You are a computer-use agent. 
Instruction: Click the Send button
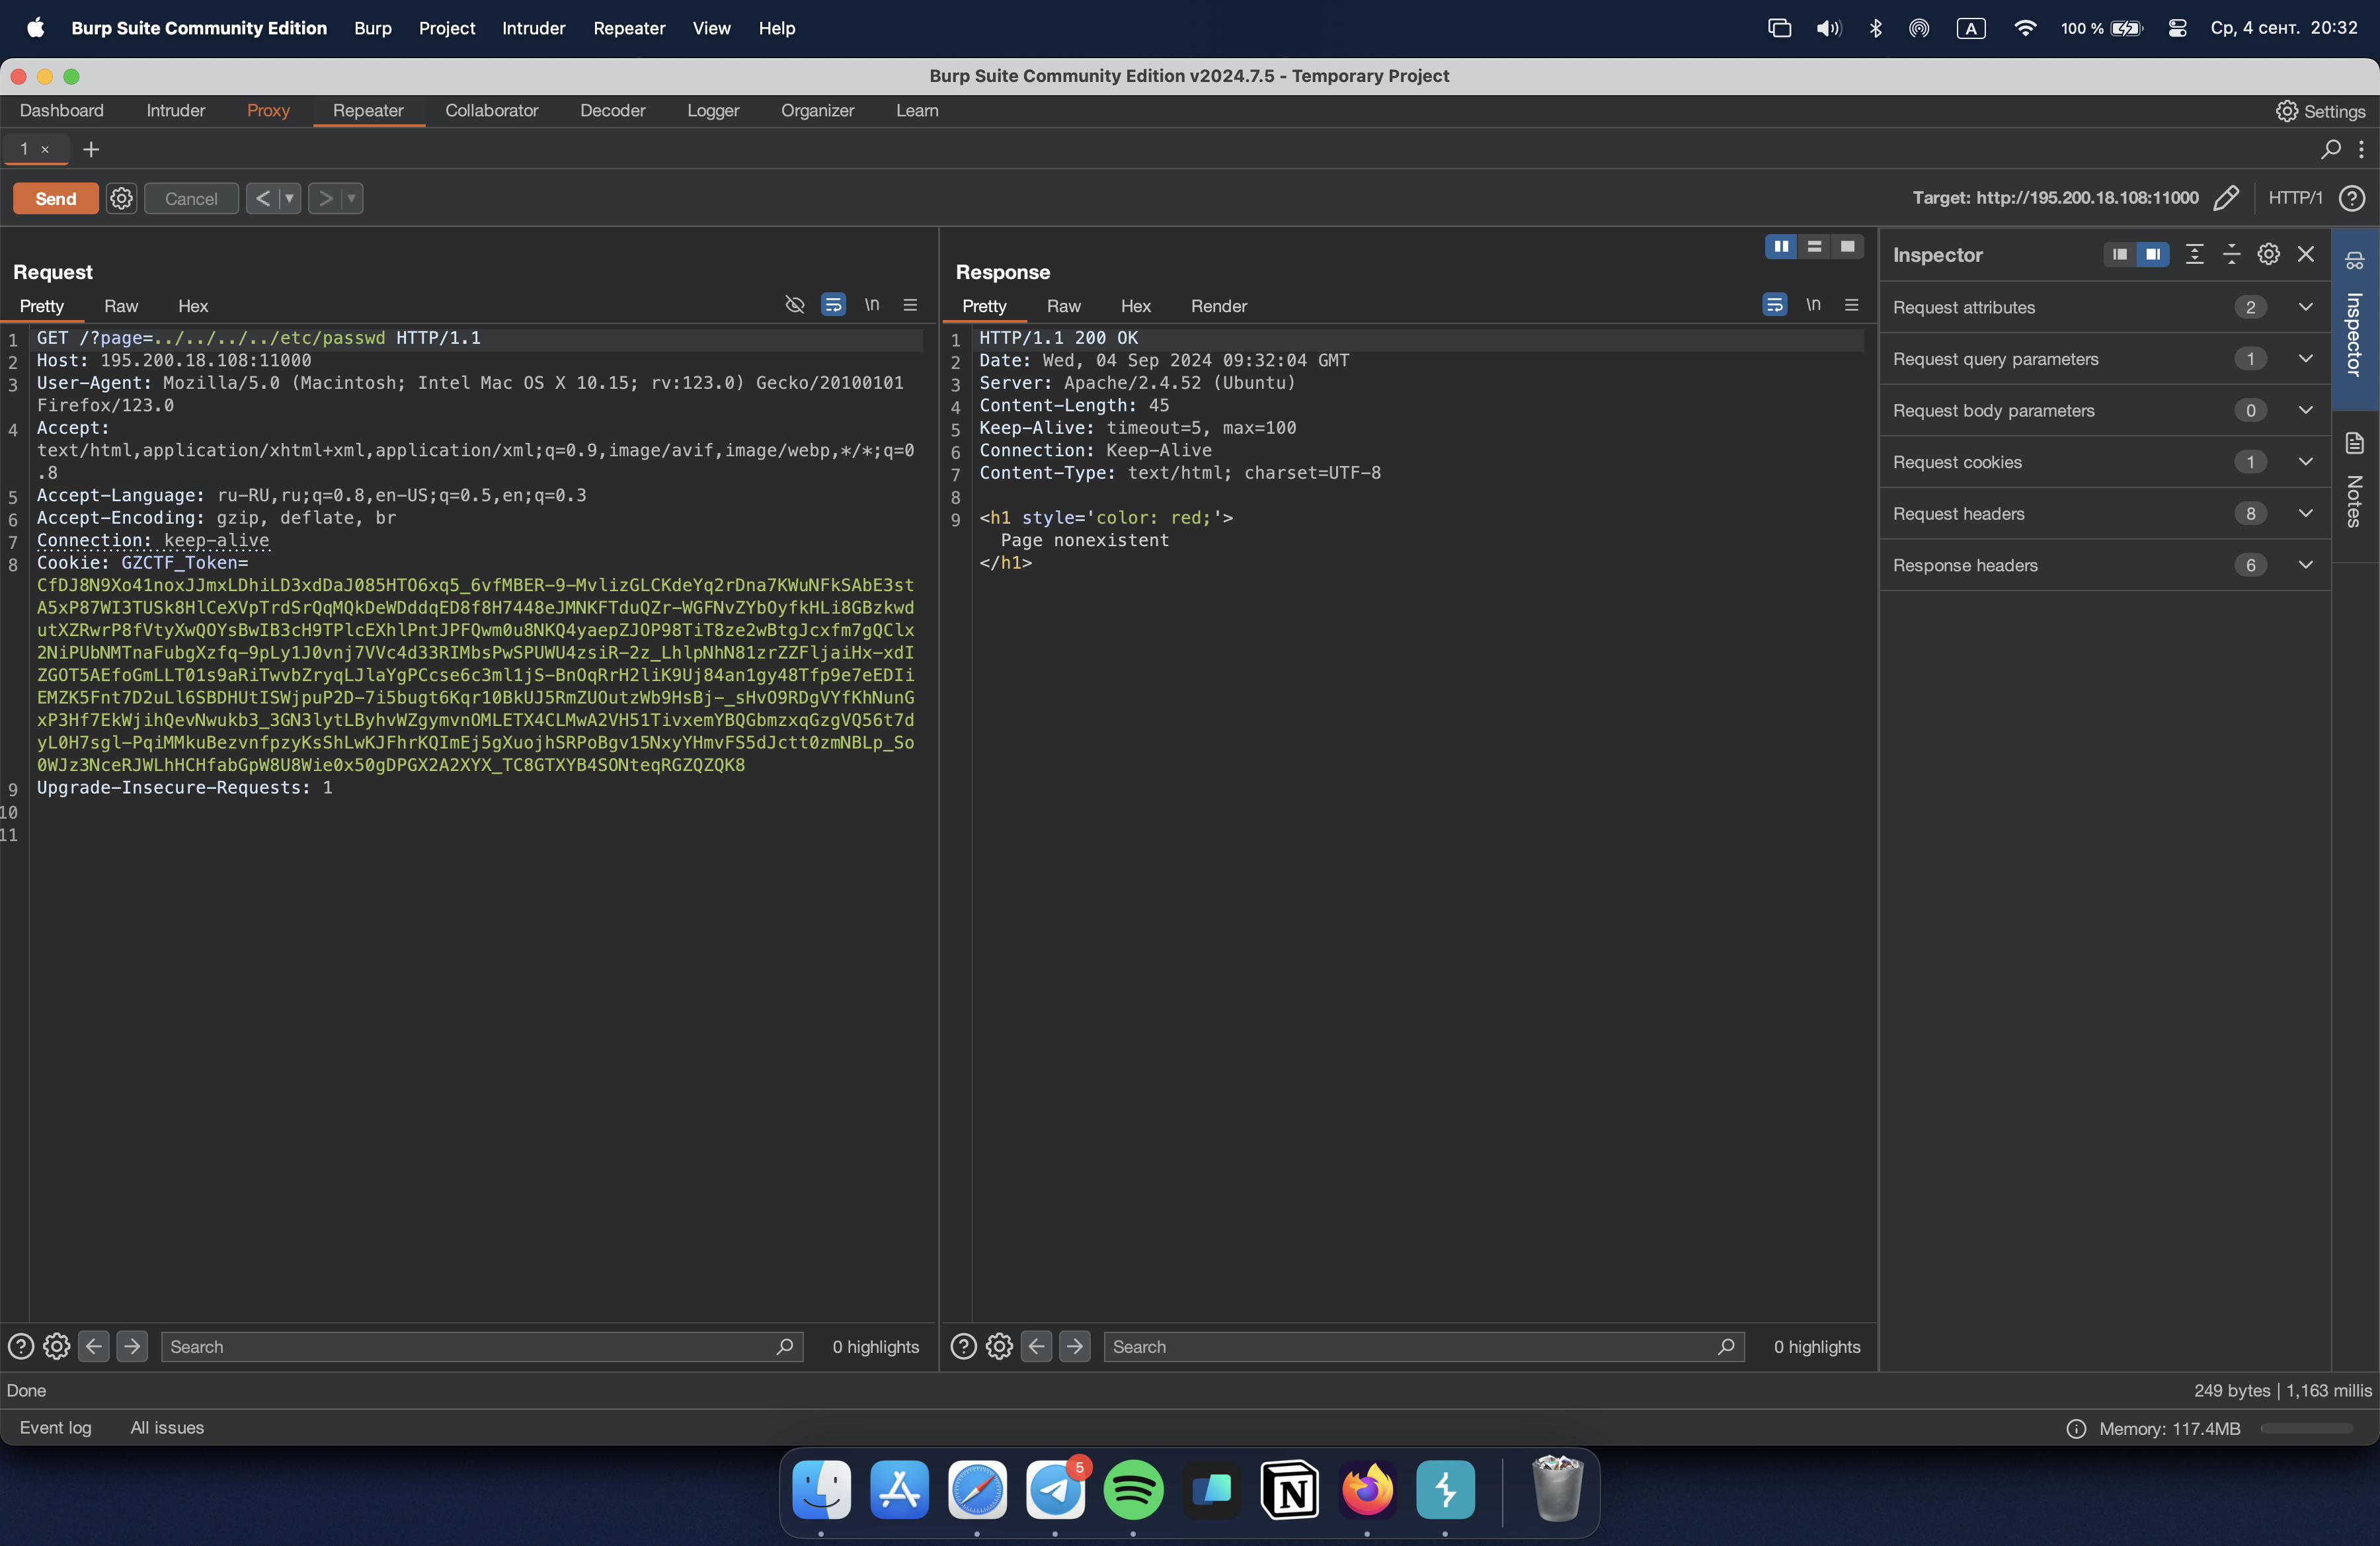[x=55, y=198]
